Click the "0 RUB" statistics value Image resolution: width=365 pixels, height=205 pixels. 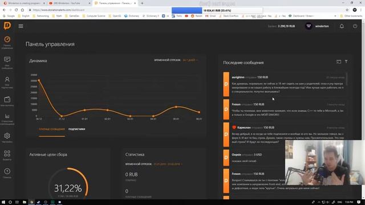pyautogui.click(x=131, y=175)
